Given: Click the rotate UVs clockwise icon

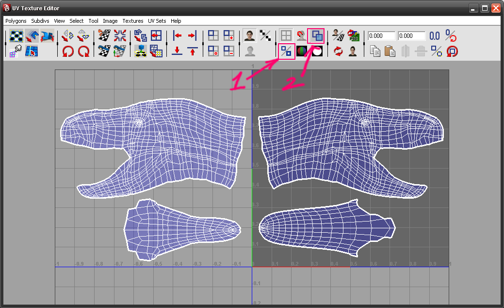Looking at the screenshot, I should 84,51.
